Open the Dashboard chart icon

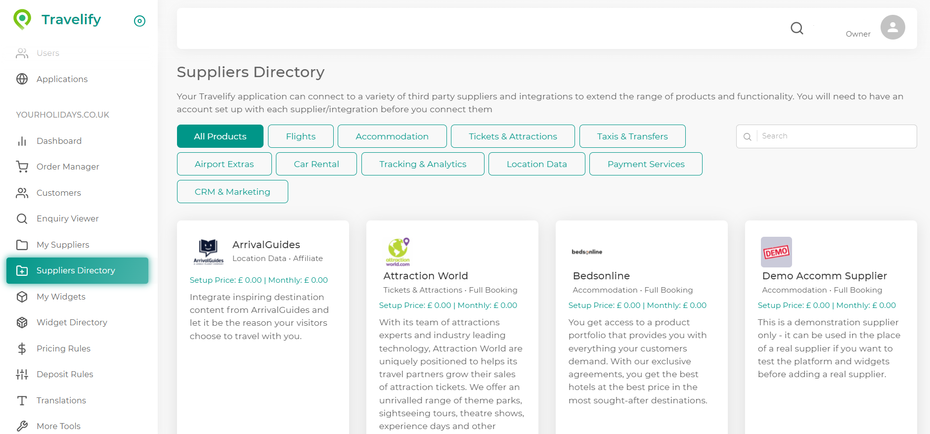(22, 141)
